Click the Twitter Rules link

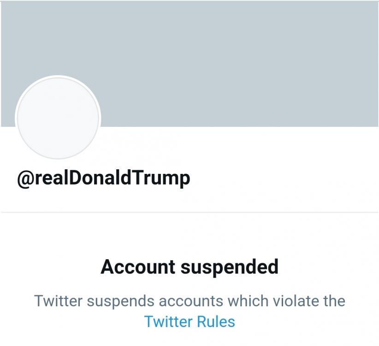(x=189, y=321)
